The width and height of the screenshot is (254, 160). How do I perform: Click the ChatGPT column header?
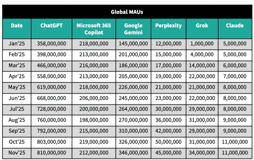51,25
